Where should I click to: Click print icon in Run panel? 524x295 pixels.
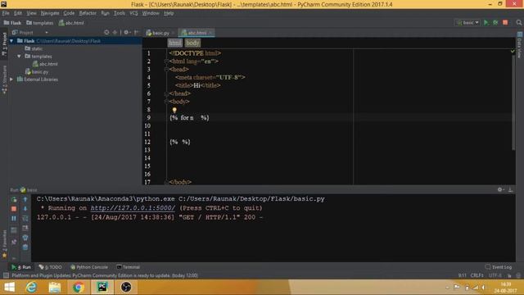25,238
